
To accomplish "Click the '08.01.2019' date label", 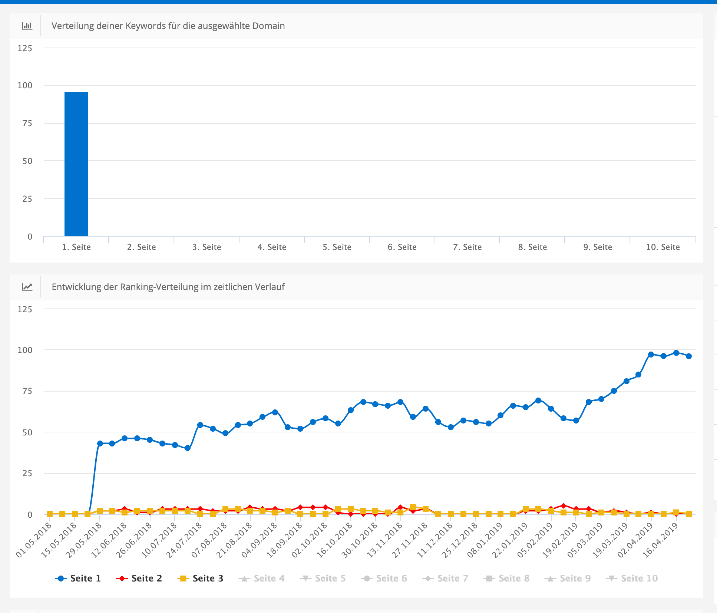I will click(x=485, y=540).
